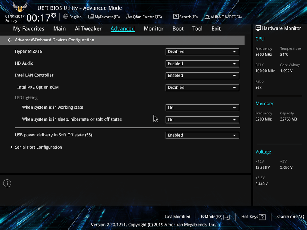Expand the Serial Port Configuration submenu

[38, 147]
